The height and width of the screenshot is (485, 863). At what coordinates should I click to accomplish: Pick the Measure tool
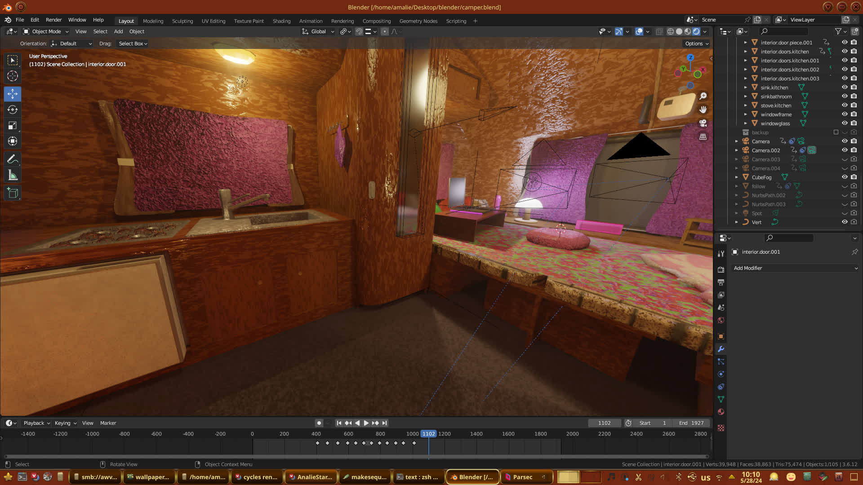(x=13, y=176)
